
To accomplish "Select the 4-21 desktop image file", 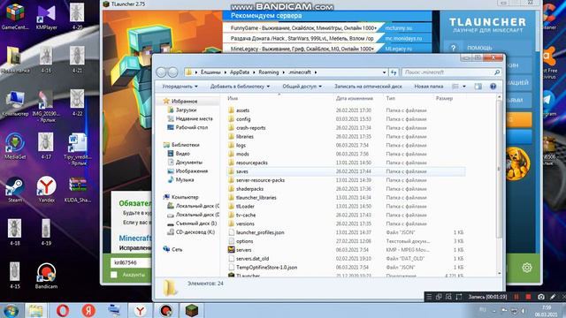I will click(77, 60).
